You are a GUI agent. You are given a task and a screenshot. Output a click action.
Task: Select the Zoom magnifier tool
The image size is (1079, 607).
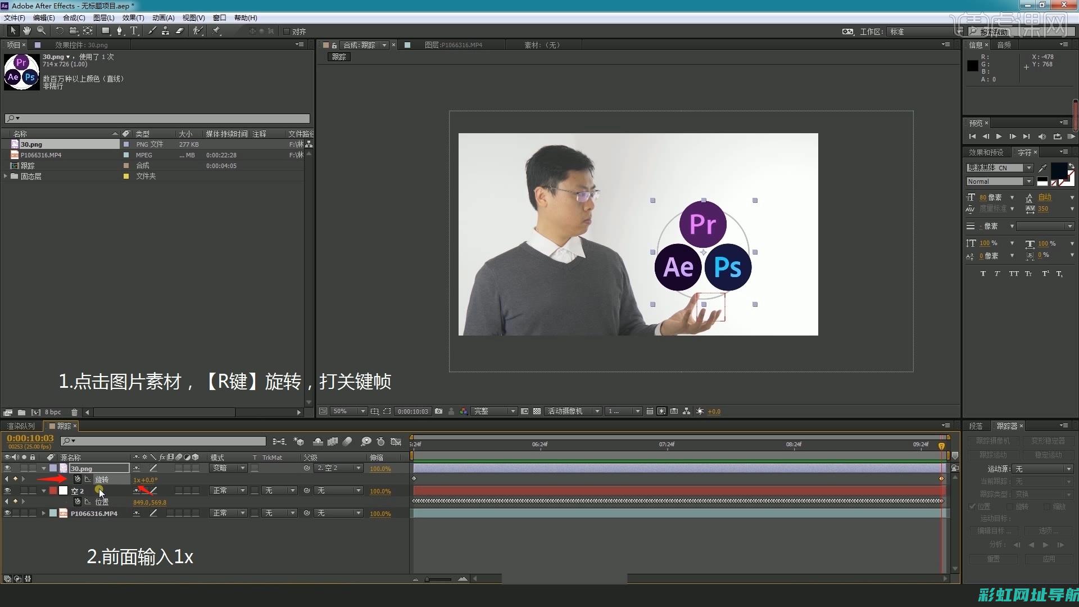41,31
